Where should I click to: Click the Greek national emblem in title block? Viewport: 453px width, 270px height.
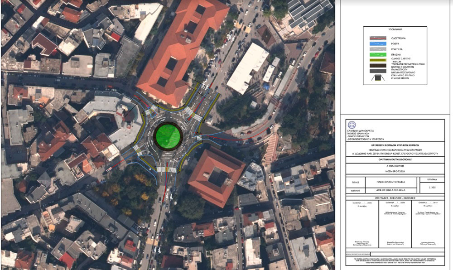point(352,125)
